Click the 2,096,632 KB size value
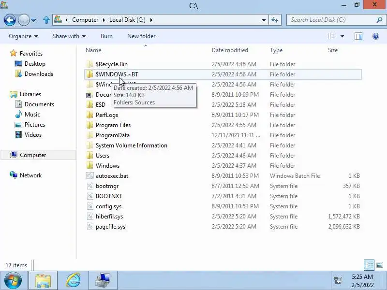387x290 pixels. [344, 227]
